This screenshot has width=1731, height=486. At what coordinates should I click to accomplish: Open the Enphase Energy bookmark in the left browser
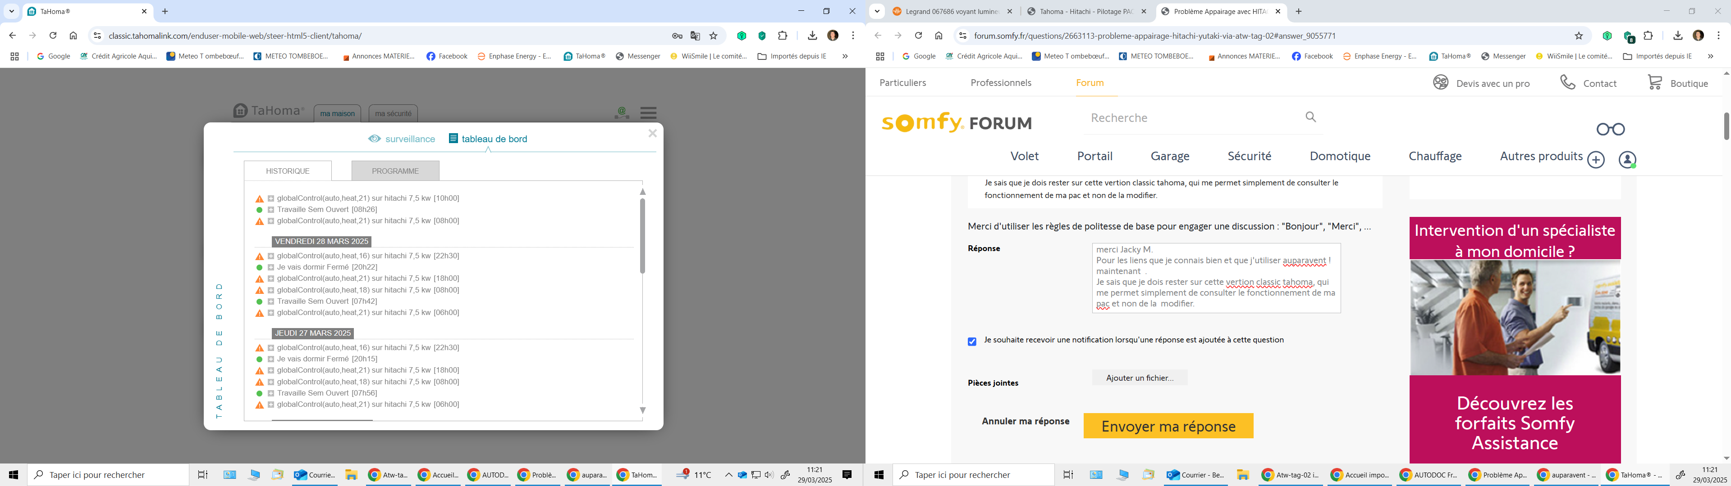515,56
